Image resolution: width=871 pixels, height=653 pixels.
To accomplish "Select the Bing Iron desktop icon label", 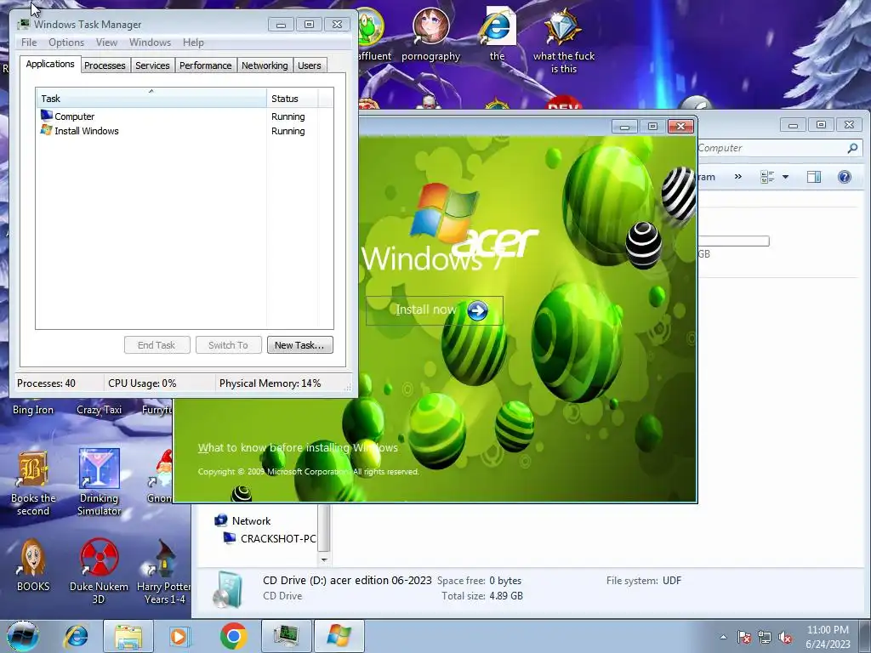I will pyautogui.click(x=33, y=410).
